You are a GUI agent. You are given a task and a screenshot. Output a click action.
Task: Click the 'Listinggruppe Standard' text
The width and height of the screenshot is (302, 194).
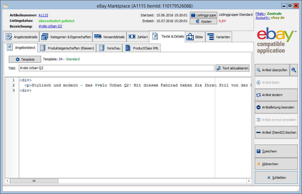click(236, 15)
